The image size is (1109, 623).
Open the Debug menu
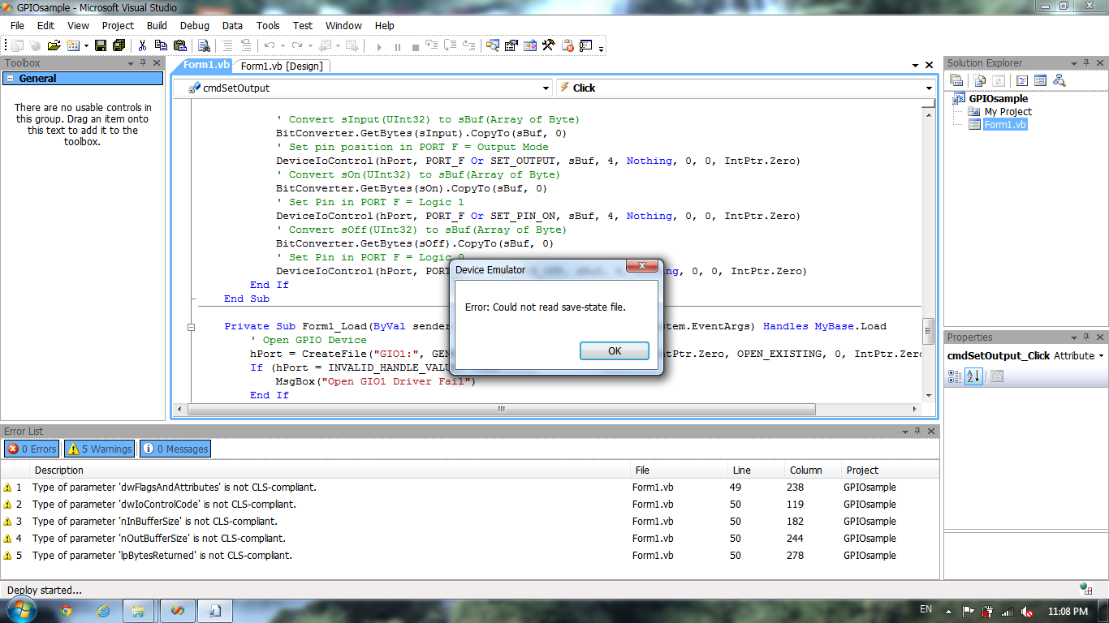[194, 25]
